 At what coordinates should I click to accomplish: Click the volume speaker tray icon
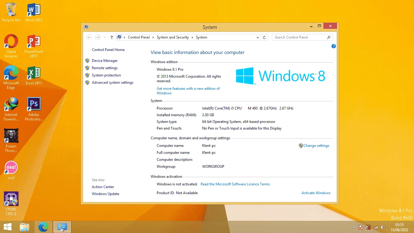(x=383, y=227)
